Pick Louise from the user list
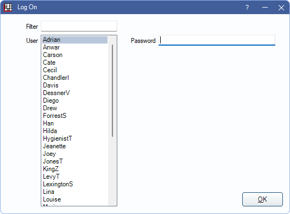This screenshot has width=290, height=214. [75, 199]
